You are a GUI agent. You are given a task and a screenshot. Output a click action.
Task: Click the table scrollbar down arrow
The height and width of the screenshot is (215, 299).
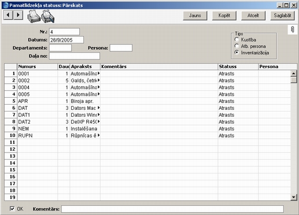tap(294, 197)
